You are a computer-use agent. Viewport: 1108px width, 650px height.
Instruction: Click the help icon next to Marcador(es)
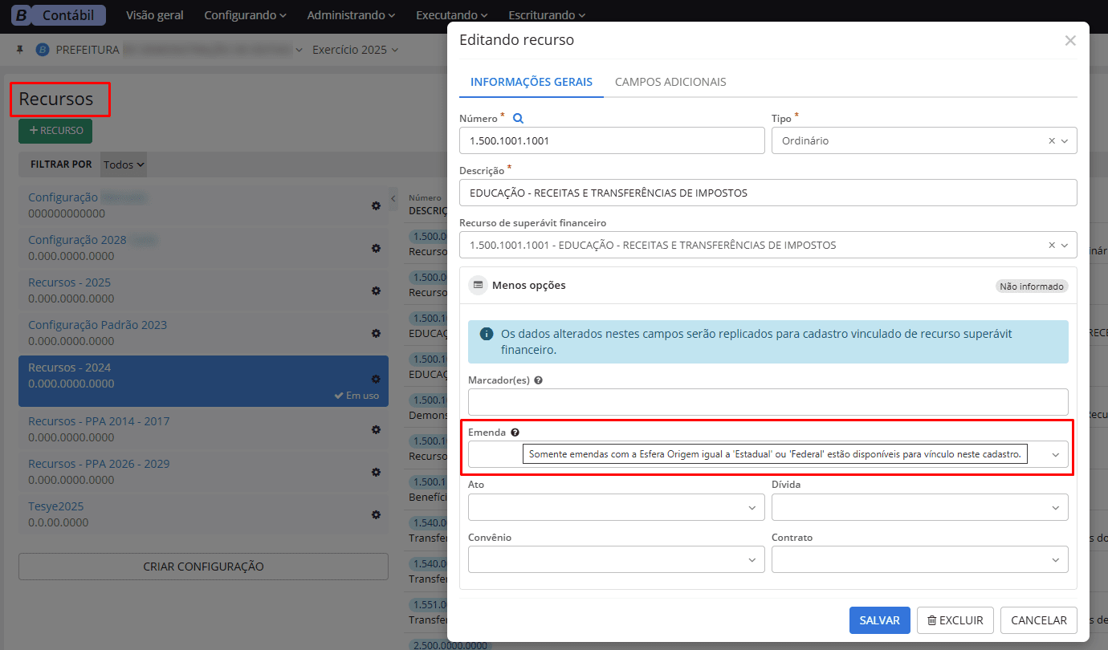coord(538,380)
